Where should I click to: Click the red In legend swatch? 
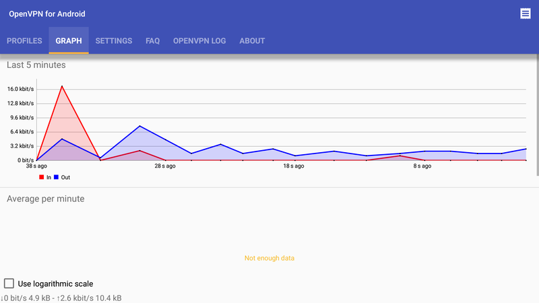41,177
